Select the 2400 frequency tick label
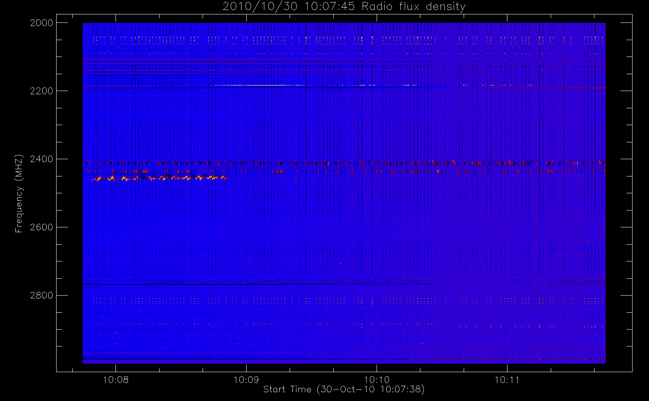Image resolution: width=649 pixels, height=401 pixels. [x=42, y=159]
